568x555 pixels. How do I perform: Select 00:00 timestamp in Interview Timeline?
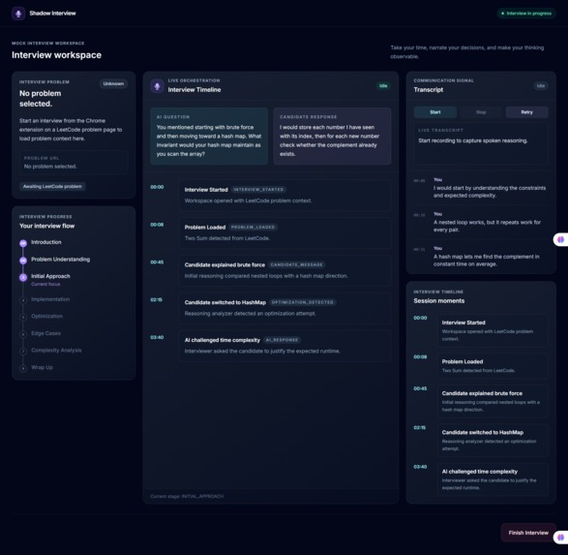(x=157, y=187)
